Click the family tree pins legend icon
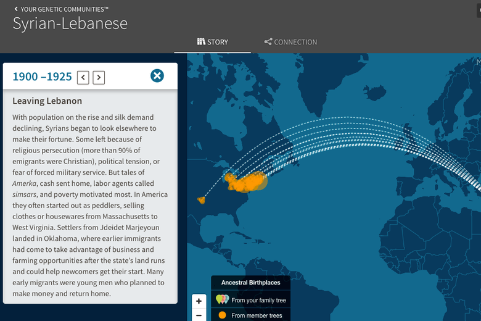 pos(223,299)
